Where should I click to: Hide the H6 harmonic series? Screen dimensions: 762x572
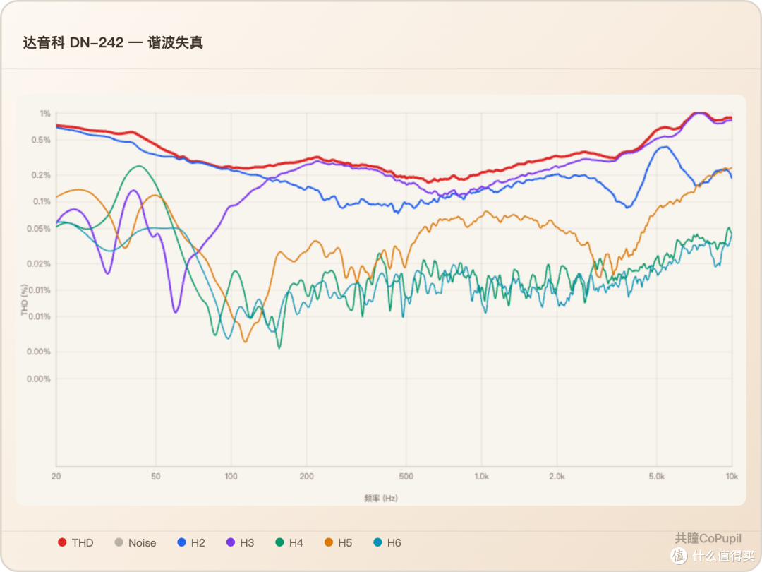click(387, 543)
